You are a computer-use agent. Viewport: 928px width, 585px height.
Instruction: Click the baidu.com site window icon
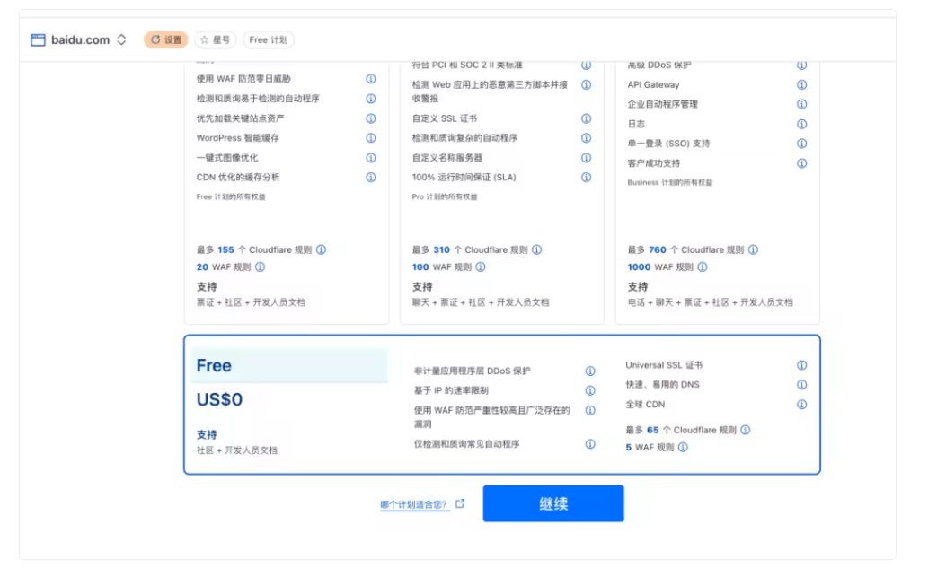(x=38, y=39)
